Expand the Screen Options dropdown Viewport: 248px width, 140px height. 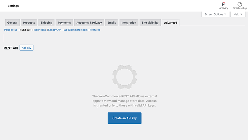(x=215, y=14)
